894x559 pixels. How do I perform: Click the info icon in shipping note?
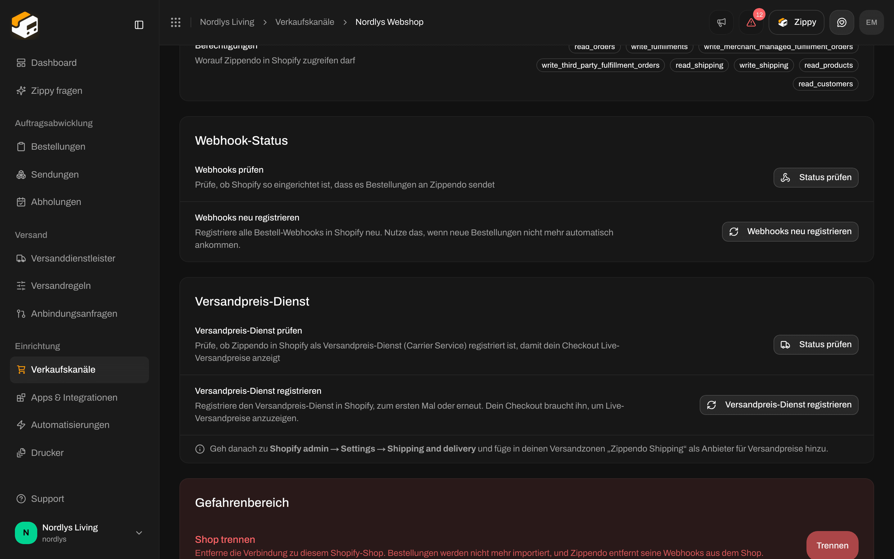click(200, 449)
